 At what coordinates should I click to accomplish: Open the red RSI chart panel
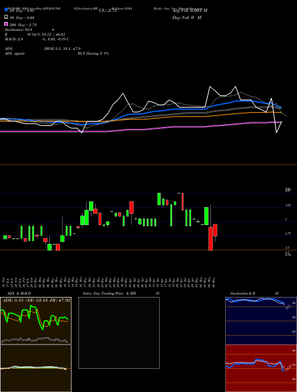pyautogui.click(x=261, y=368)
